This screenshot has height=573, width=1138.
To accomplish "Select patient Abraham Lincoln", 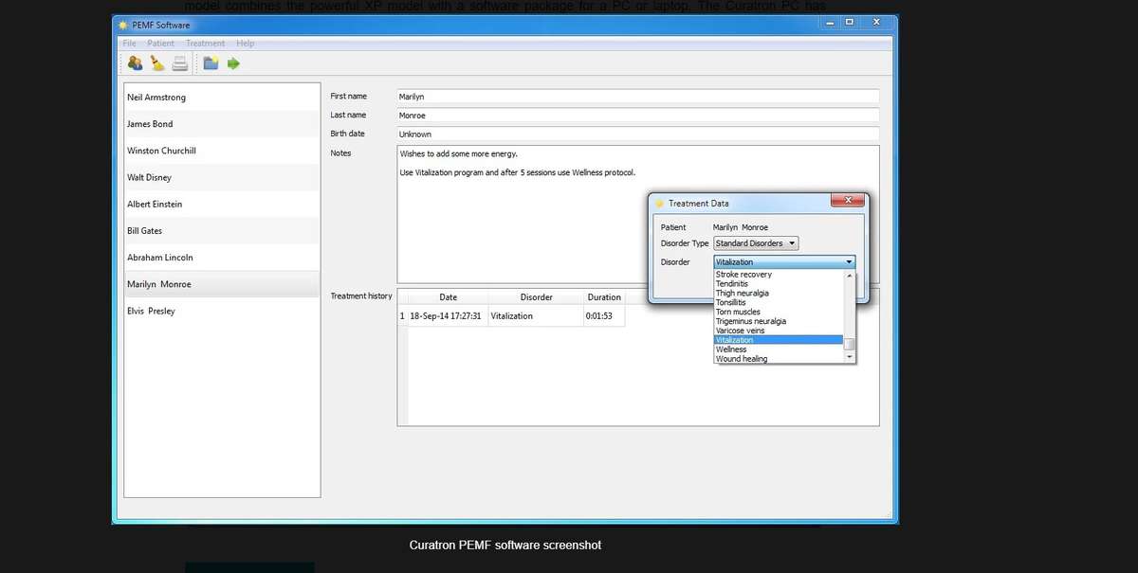I will pos(222,258).
